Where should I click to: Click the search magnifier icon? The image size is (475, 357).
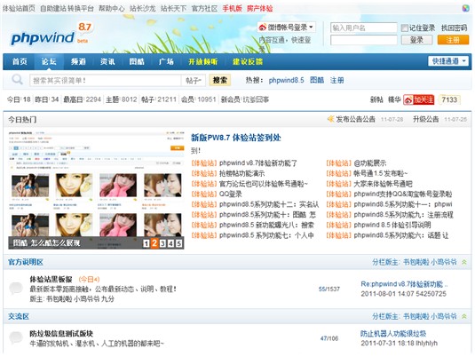click(17, 80)
